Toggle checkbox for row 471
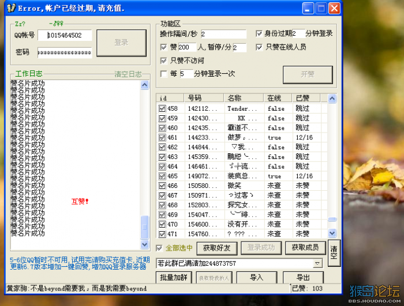The width and height of the screenshot is (404, 306). tap(162, 234)
